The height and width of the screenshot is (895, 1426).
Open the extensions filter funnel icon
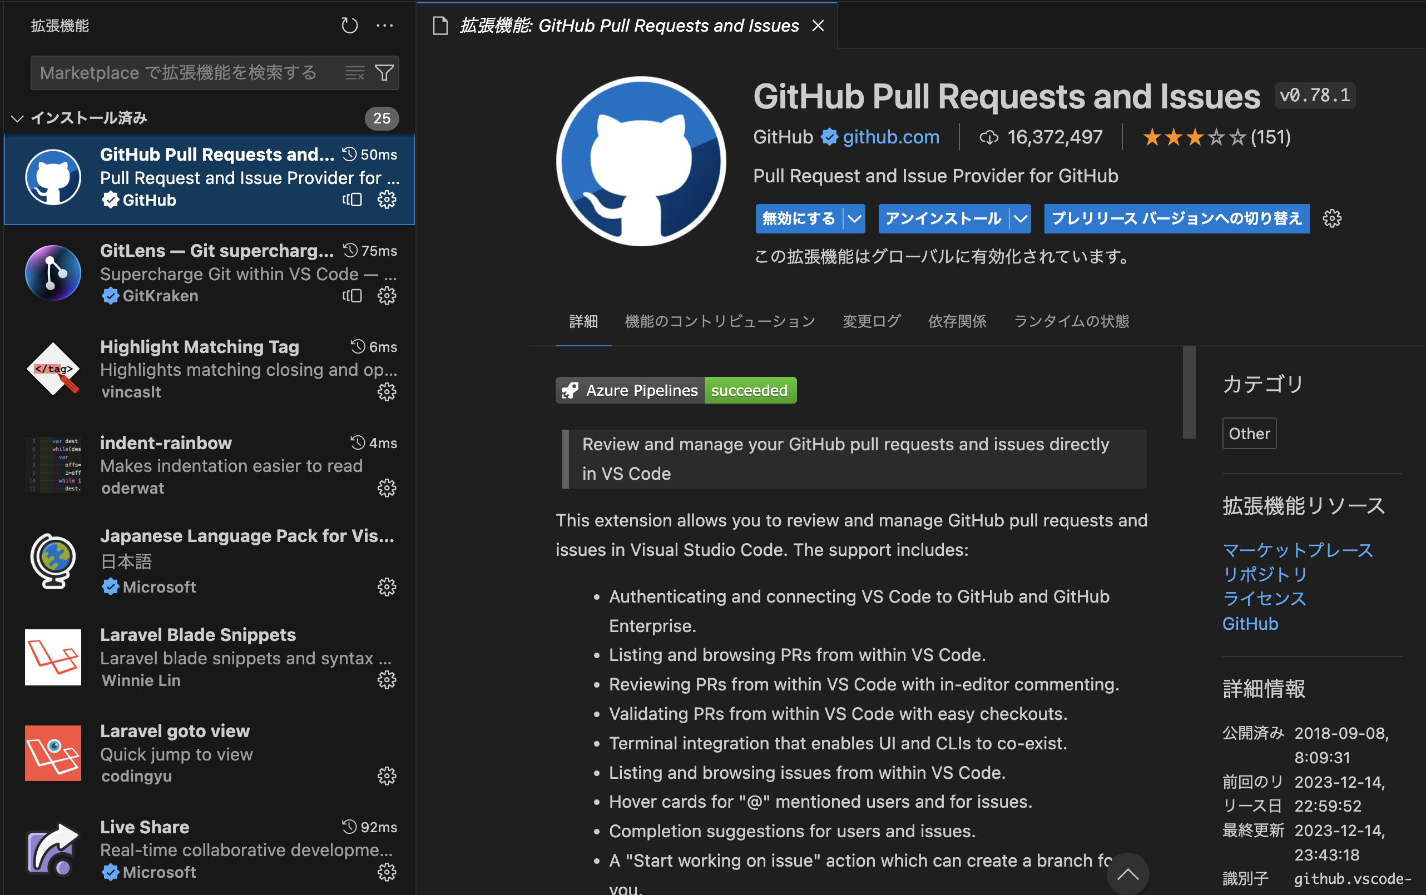pos(384,72)
